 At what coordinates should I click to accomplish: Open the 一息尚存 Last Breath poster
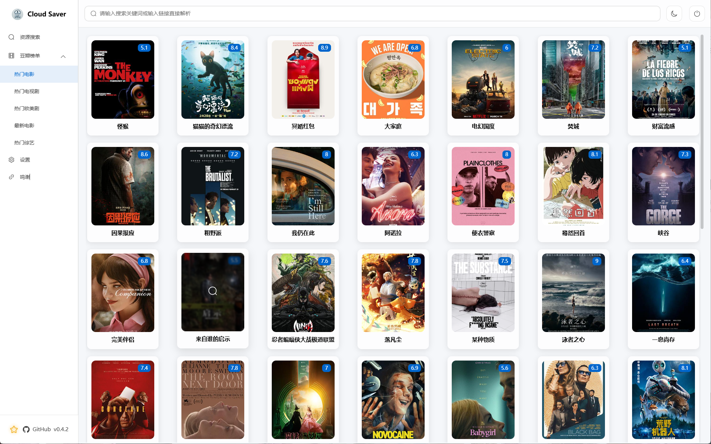[x=664, y=293]
